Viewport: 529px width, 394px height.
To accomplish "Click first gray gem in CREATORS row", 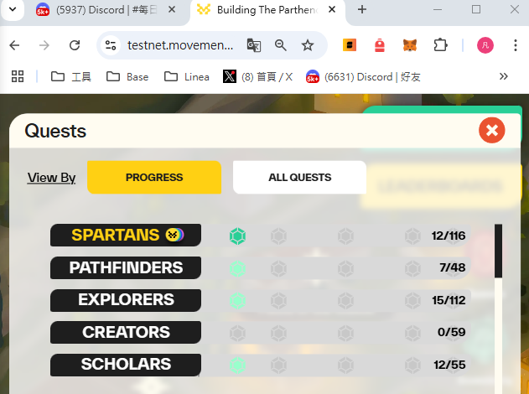I will (x=237, y=334).
